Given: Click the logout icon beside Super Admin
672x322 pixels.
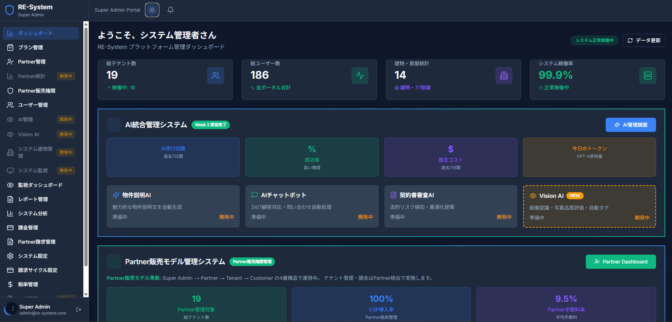Looking at the screenshot, I should [79, 310].
